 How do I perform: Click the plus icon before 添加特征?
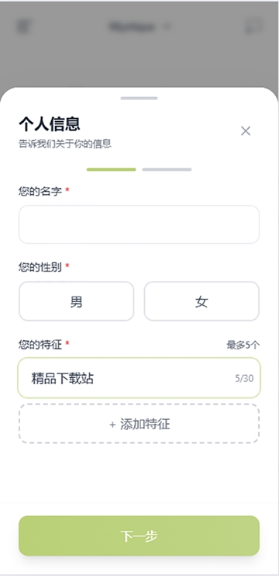click(x=112, y=425)
